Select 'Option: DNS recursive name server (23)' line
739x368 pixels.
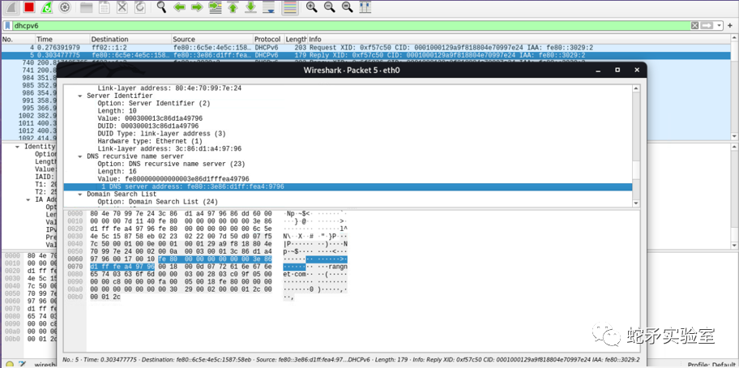tap(172, 164)
